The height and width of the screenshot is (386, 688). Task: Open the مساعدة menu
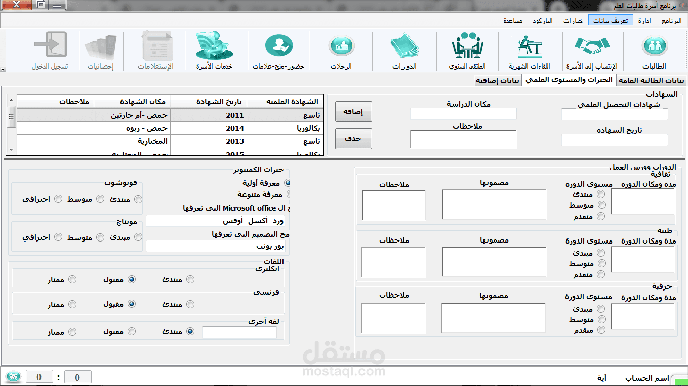pyautogui.click(x=513, y=21)
